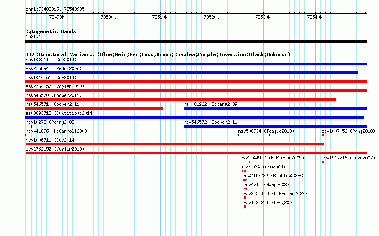Open esv4715 (Wang2008) label
Image resolution: width=379 pixels, height=236 pixels.
coord(266,185)
